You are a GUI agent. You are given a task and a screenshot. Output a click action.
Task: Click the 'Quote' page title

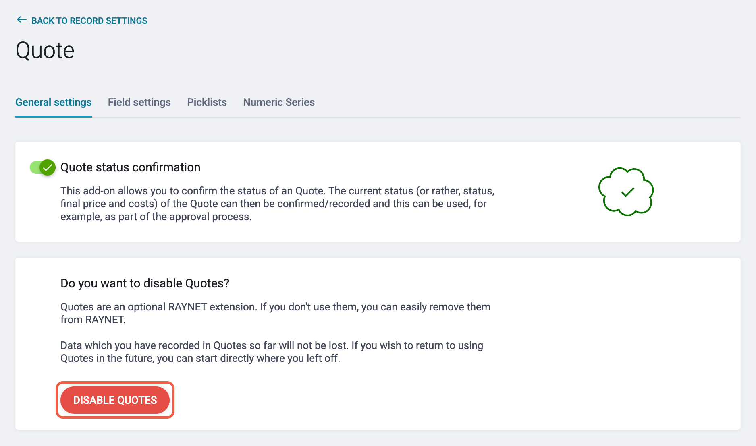click(x=45, y=51)
